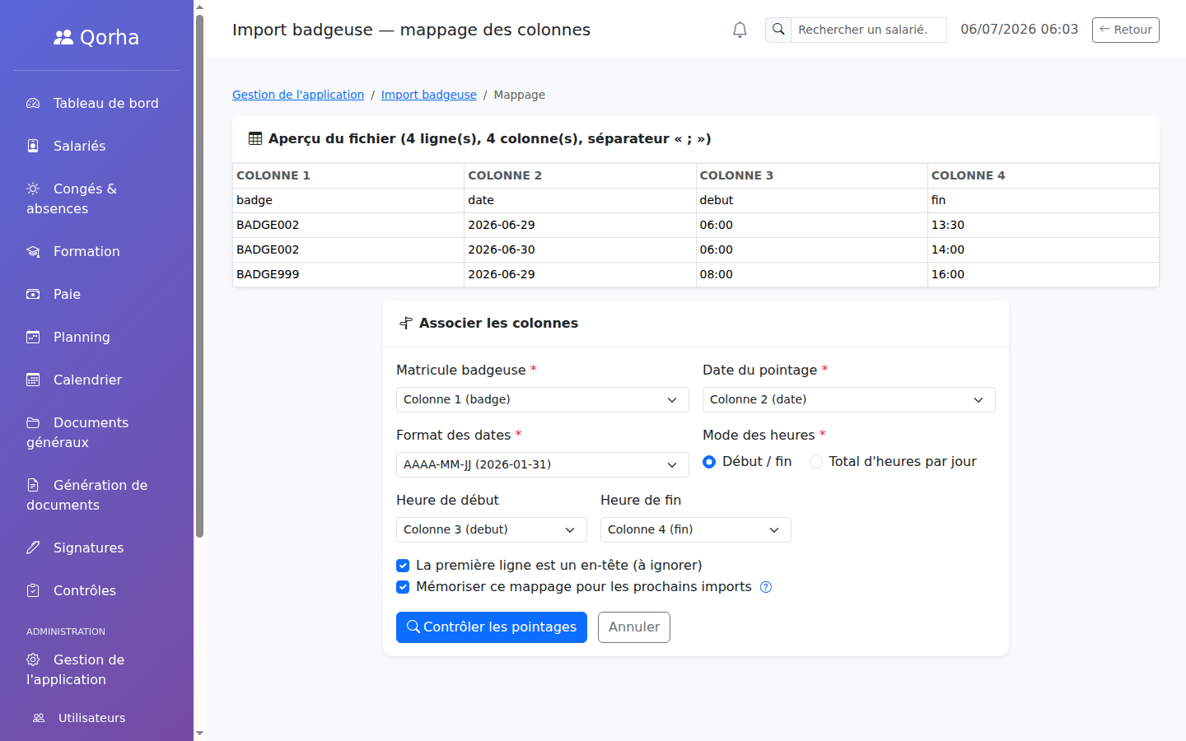Click the Documents généraux folder icon
The image size is (1186, 741).
(33, 422)
